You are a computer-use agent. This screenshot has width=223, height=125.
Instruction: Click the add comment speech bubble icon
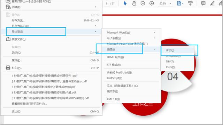pos(203,3)
